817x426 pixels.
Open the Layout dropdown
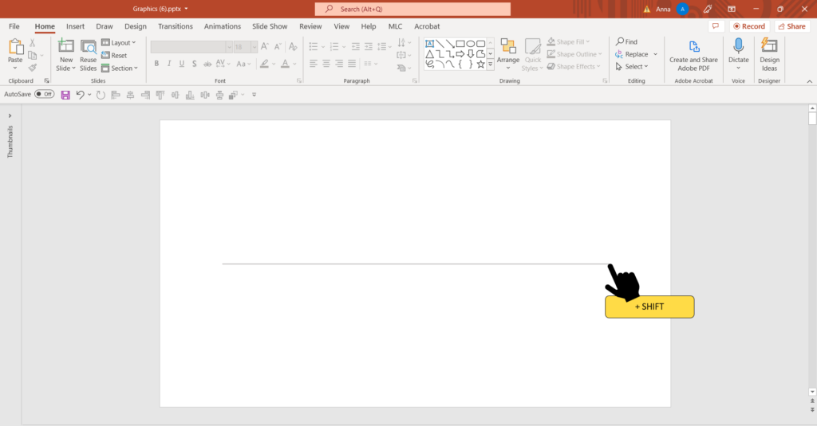click(x=119, y=43)
